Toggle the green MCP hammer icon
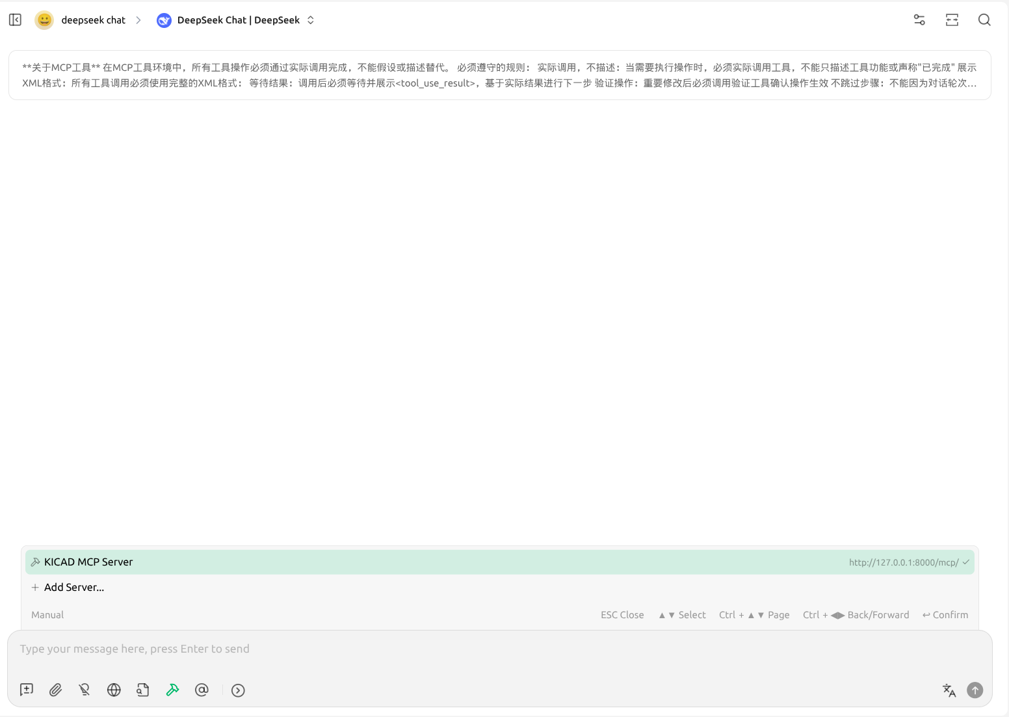 tap(172, 690)
